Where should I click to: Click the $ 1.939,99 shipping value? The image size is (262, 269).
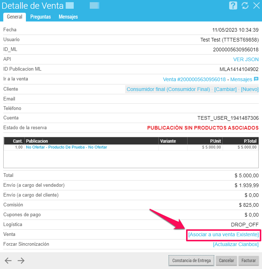(x=247, y=185)
